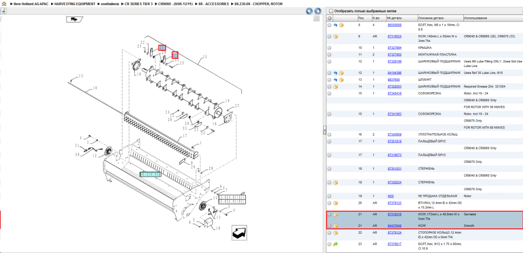The height and width of the screenshot is (253, 523).
Task: Collapse the parts panel with the splitter arrow
Action: coord(325,130)
